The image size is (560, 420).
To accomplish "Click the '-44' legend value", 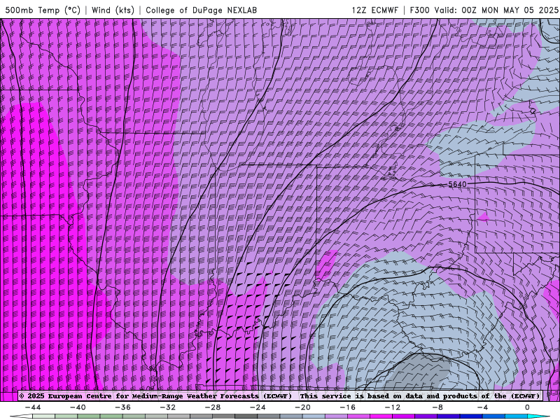I will (x=33, y=407).
